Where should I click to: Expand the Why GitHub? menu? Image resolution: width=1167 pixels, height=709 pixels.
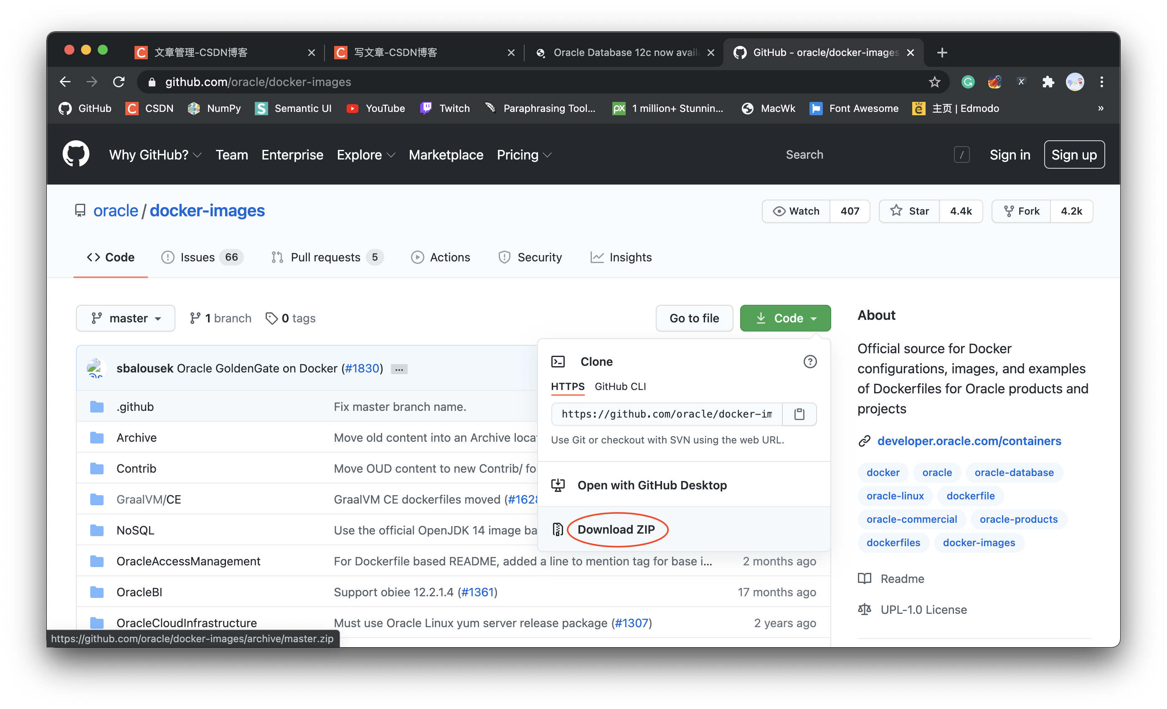coord(155,155)
